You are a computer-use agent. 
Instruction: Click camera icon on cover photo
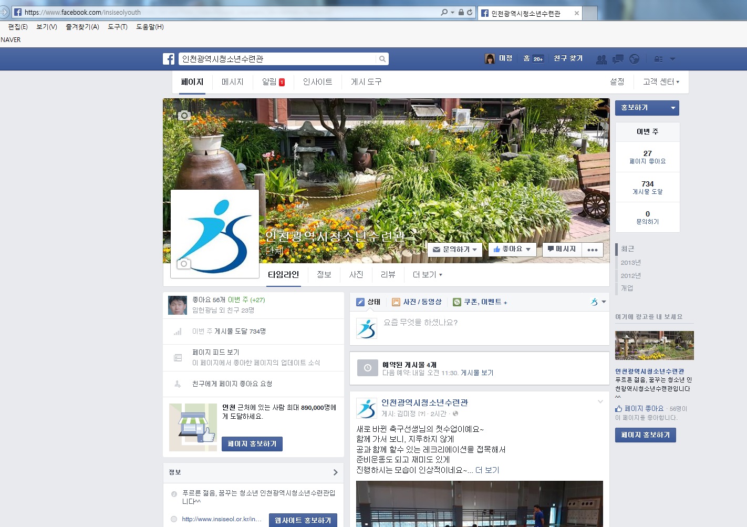pos(184,115)
